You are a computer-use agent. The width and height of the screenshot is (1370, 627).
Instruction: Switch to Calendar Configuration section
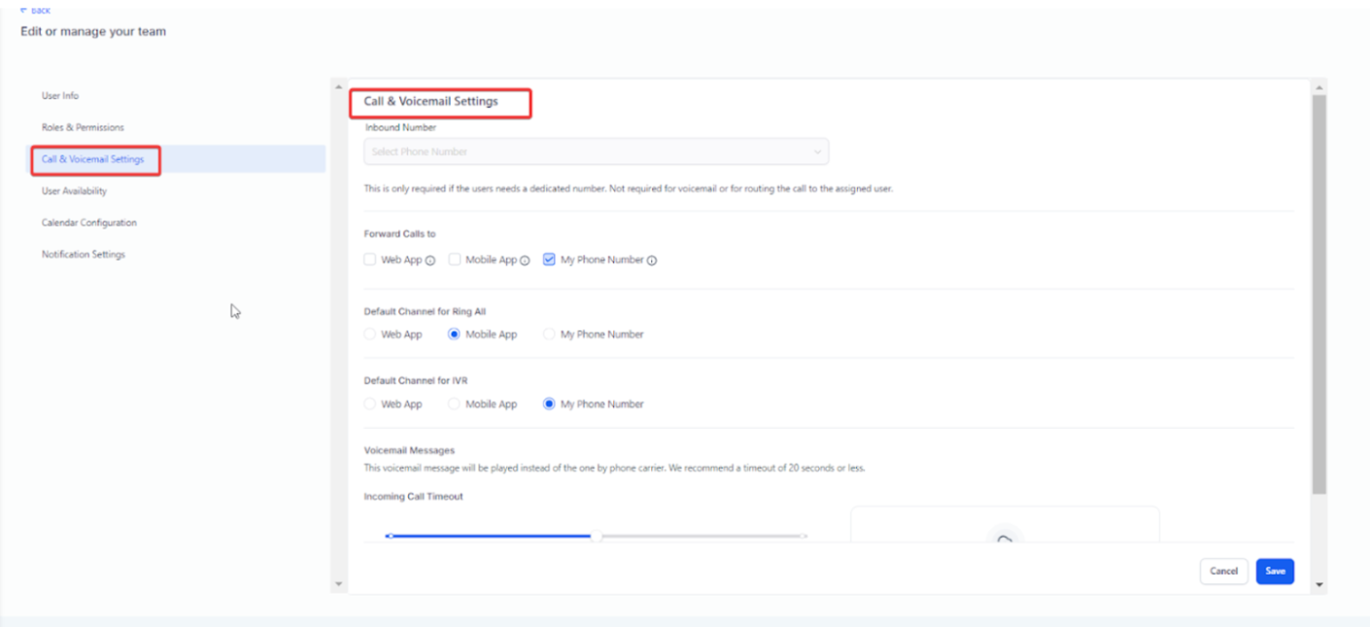pyautogui.click(x=89, y=223)
